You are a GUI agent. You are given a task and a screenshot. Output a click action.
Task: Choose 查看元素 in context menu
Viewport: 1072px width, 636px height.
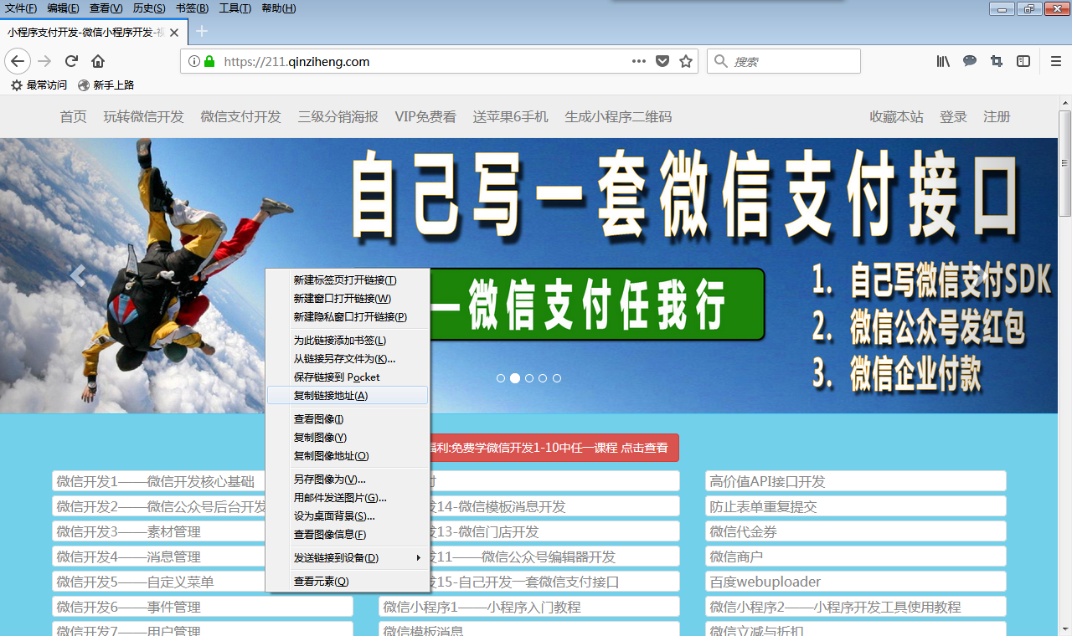coord(347,582)
